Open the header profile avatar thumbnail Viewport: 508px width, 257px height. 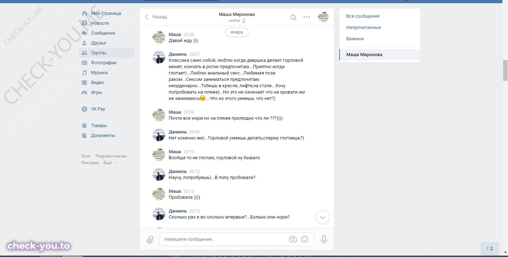click(323, 17)
